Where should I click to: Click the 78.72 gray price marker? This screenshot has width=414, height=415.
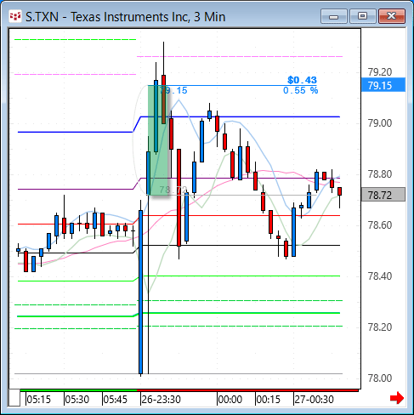pos(383,195)
